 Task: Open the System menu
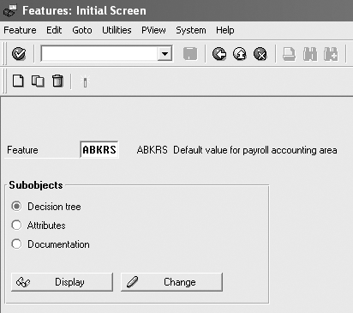(x=191, y=30)
